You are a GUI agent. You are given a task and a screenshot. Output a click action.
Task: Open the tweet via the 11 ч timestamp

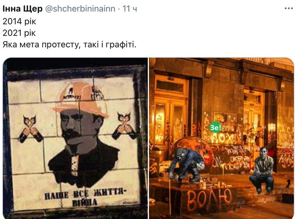[x=130, y=9]
